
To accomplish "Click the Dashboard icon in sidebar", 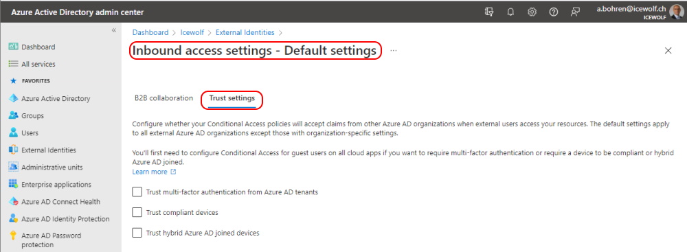I will pos(13,47).
